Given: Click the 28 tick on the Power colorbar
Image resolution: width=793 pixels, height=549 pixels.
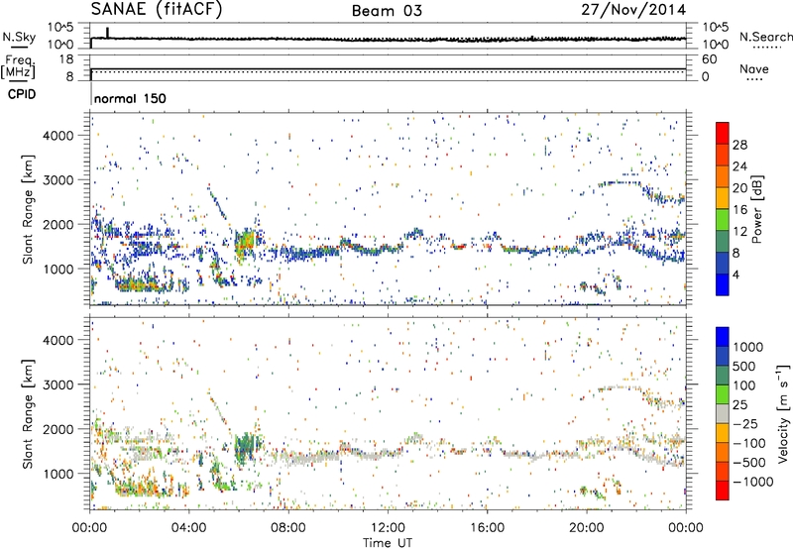Looking at the screenshot, I should coord(739,145).
